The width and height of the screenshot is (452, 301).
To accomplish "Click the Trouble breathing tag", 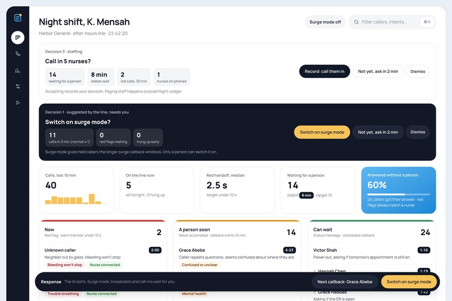I will click(63, 294).
